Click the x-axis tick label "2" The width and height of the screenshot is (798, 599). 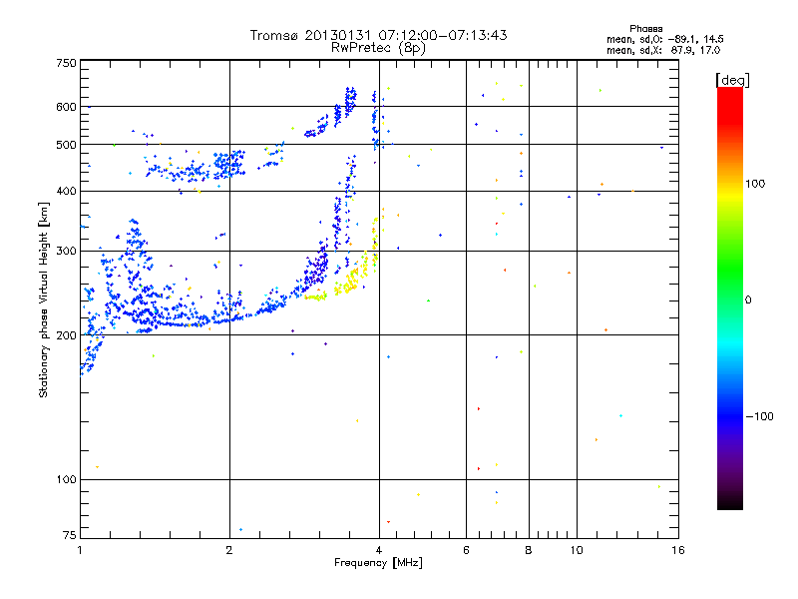tap(229, 550)
